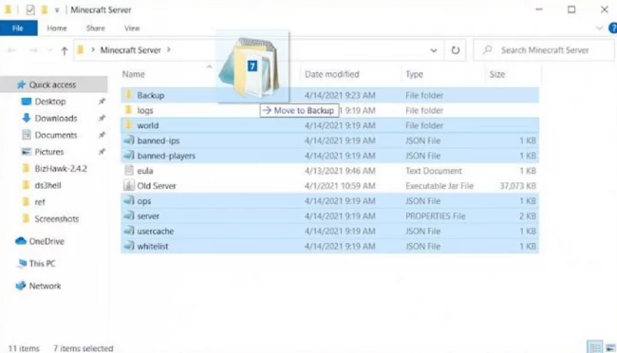This screenshot has height=353, width=617.
Task: Click the eula text document icon
Action: pyautogui.click(x=128, y=171)
